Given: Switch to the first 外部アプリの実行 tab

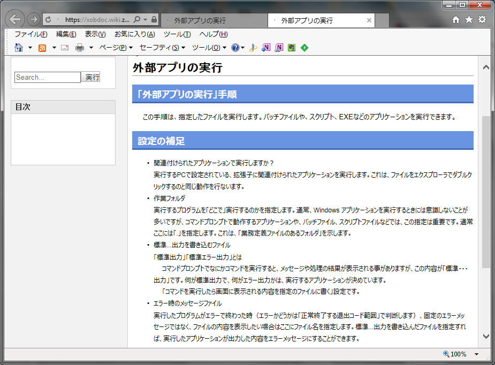Looking at the screenshot, I should pyautogui.click(x=214, y=20).
